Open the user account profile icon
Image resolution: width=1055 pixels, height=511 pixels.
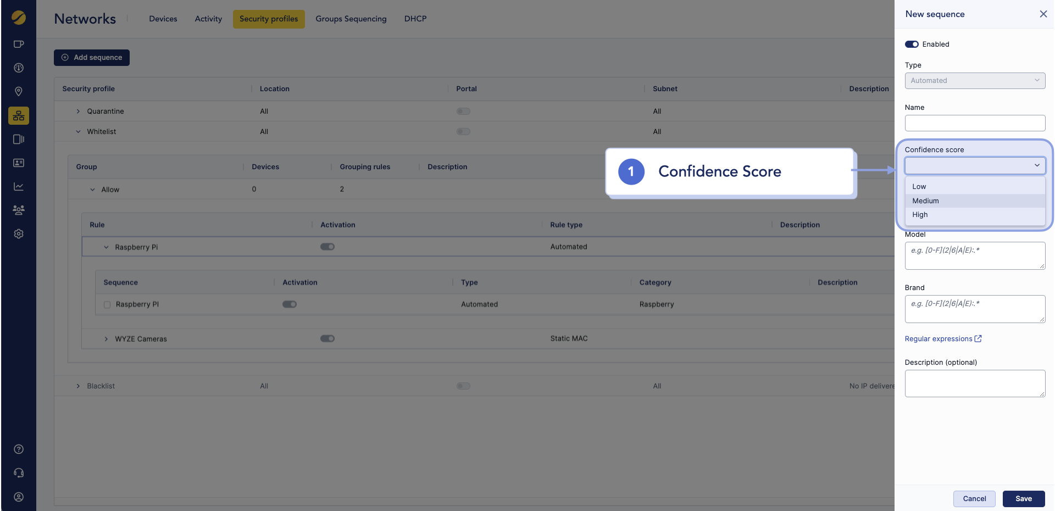point(19,497)
